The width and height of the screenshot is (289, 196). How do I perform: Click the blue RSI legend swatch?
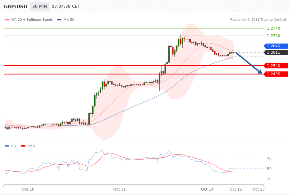pos(7,146)
